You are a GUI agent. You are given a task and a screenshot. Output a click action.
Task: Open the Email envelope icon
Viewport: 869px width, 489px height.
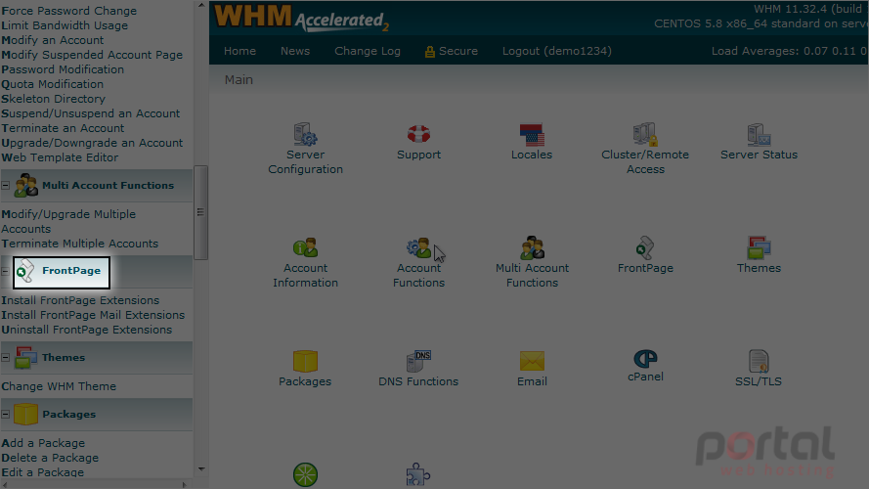point(532,361)
